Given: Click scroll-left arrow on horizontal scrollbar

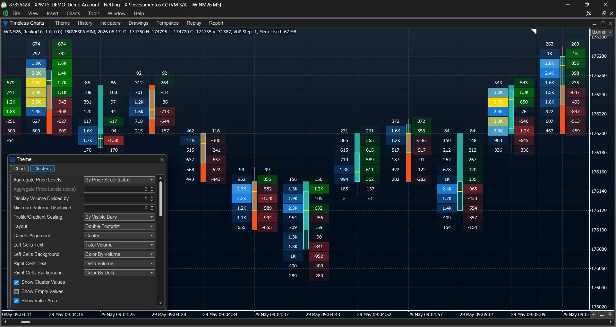Looking at the screenshot, I should tap(5, 322).
